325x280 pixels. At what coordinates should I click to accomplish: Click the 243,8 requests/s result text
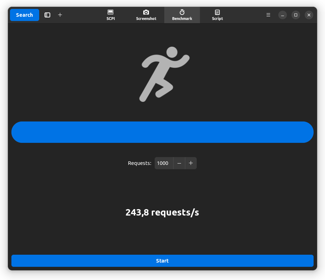click(x=162, y=212)
